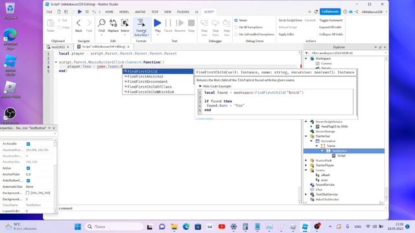Collapse the ScreenGui tree node
Image resolution: width=415 pixels, height=233 pixels.
[x=311, y=141]
